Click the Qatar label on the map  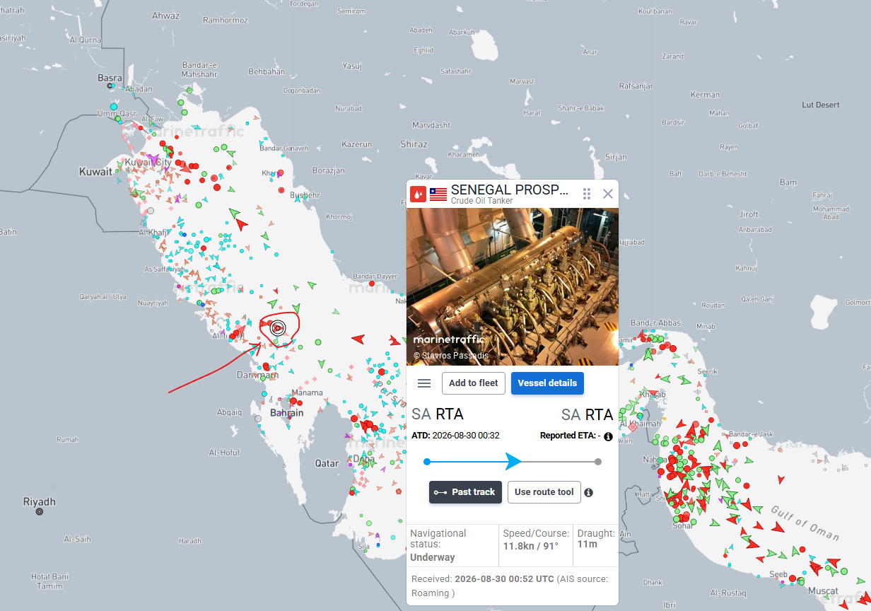(327, 464)
